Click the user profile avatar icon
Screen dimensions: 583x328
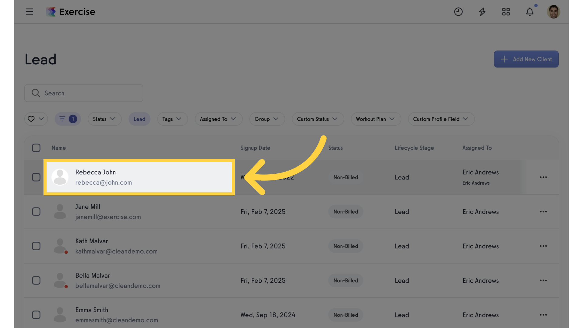(553, 12)
